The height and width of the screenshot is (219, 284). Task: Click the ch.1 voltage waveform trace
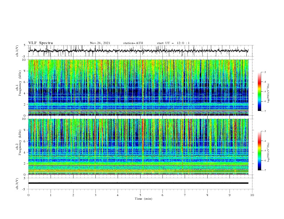138,51
